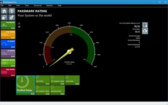
Task: Select the PassMark sidebar tile
Action: [x=8, y=24]
